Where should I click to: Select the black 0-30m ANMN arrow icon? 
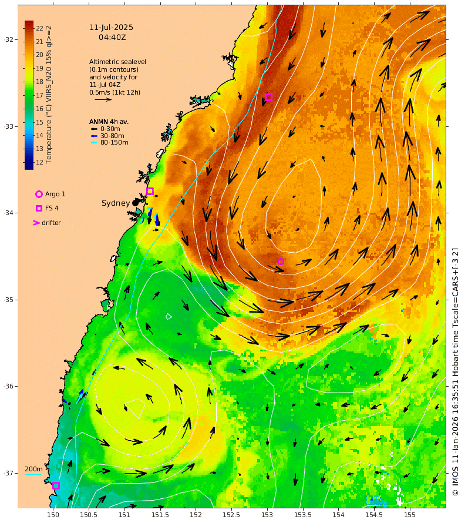[x=95, y=129]
